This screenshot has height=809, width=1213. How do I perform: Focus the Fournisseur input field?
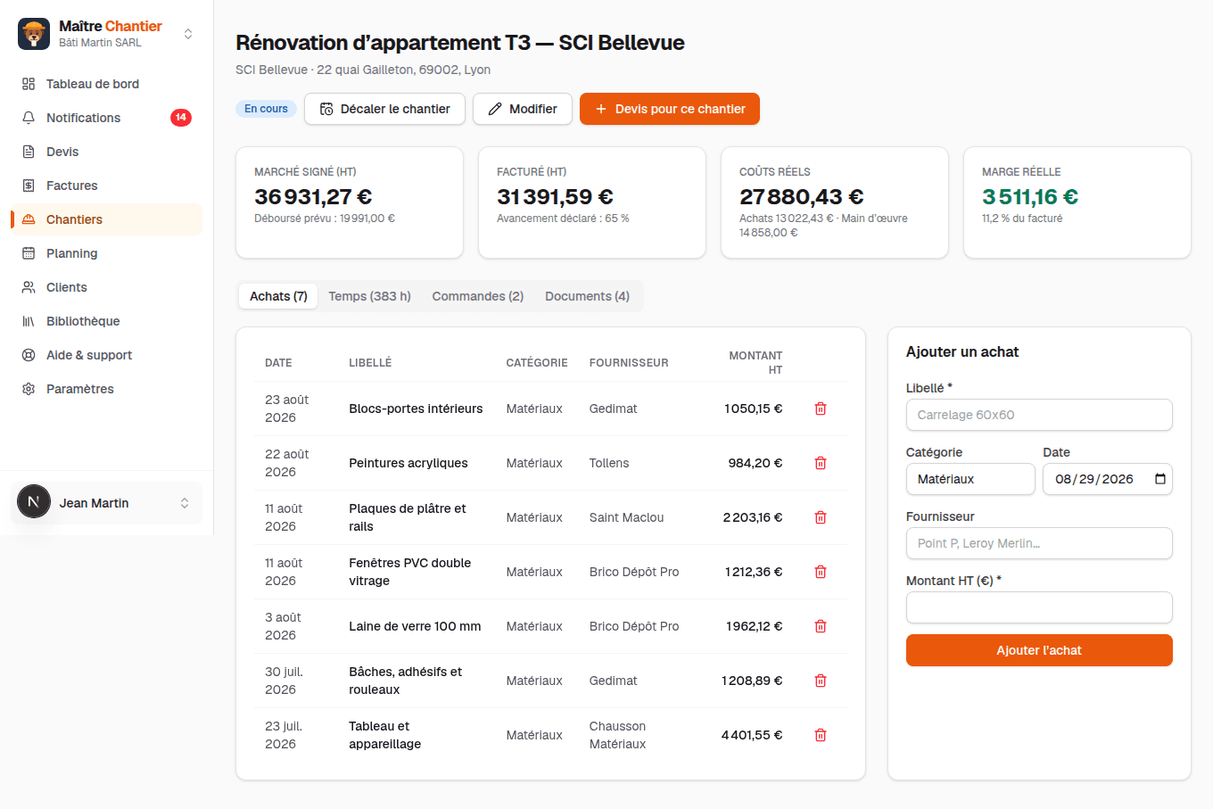tap(1039, 543)
